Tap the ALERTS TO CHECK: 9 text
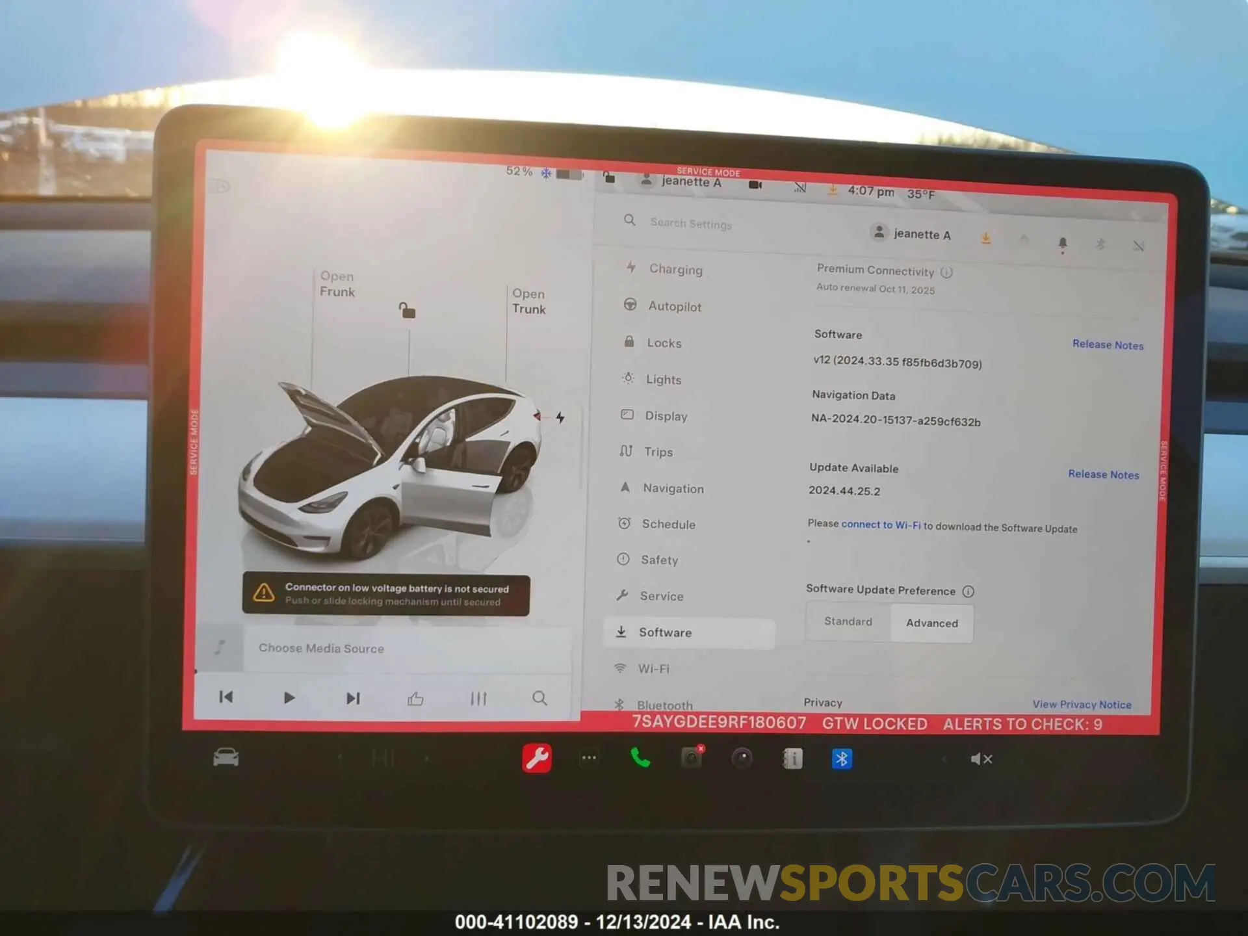The image size is (1248, 936). [x=1022, y=724]
